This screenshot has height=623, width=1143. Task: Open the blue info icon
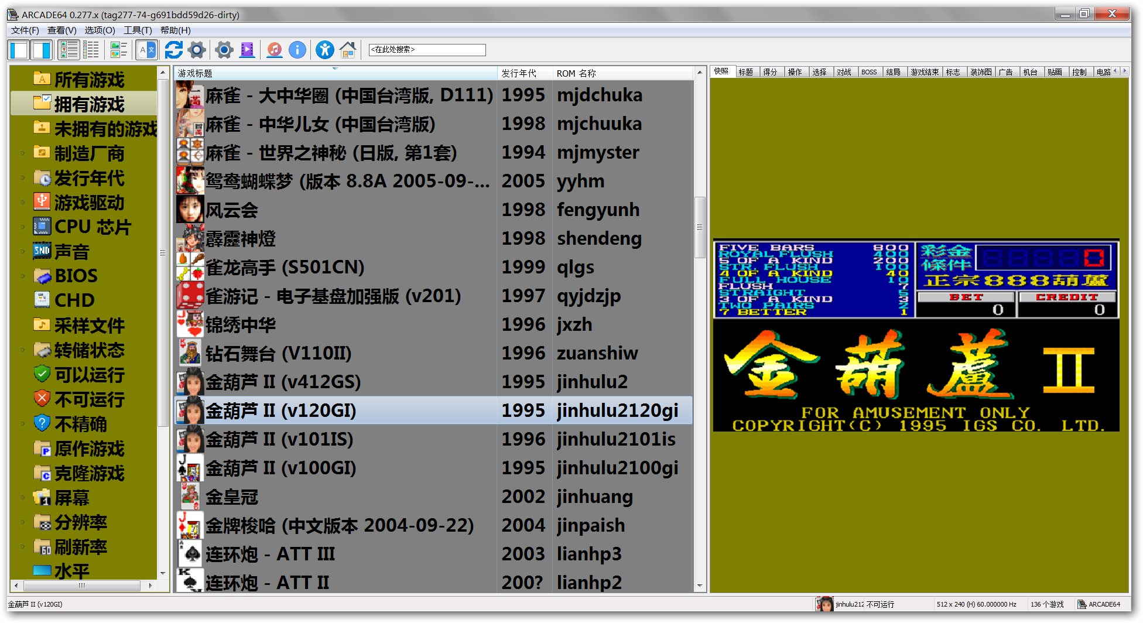click(297, 50)
